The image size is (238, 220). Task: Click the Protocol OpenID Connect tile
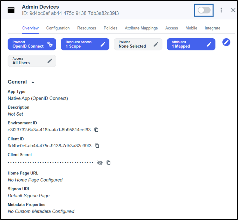tap(32, 44)
